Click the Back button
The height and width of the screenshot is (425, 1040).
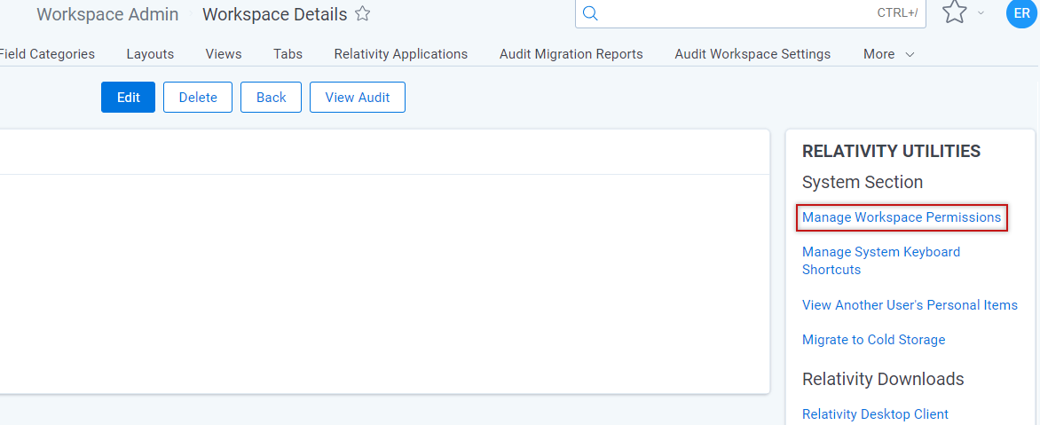coord(271,98)
